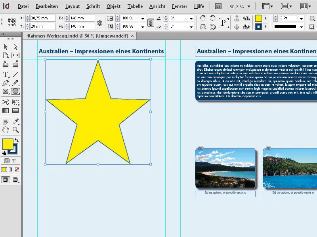317x237 pixels.
Task: Open the Tabelle menu
Action: [x=135, y=6]
